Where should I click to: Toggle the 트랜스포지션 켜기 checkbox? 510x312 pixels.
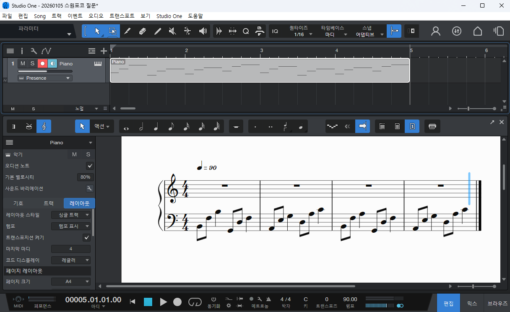87,237
